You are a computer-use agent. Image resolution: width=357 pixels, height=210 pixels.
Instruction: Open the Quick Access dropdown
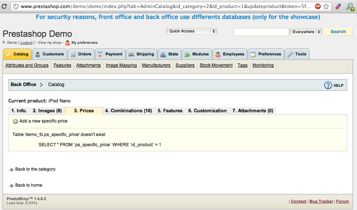[x=192, y=31]
